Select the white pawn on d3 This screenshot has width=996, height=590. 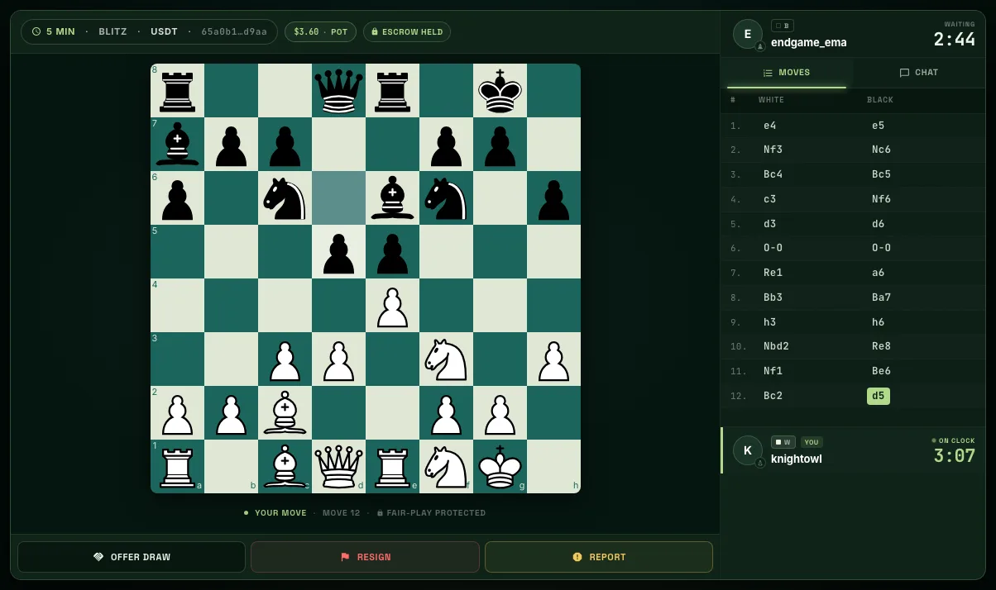click(338, 359)
